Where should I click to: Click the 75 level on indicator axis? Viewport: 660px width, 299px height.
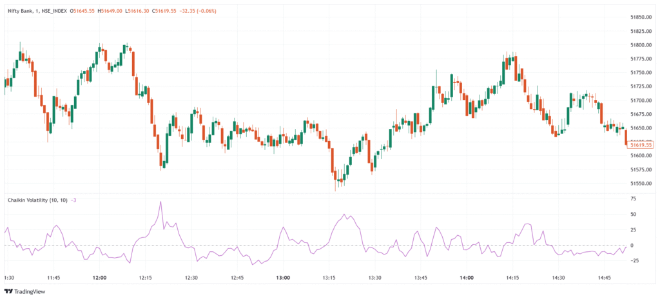tap(634, 199)
